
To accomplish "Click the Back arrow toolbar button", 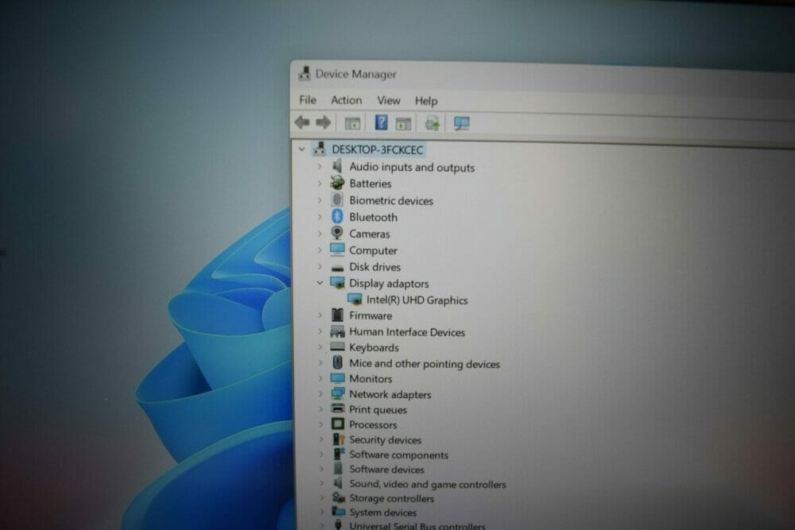I will 302,122.
